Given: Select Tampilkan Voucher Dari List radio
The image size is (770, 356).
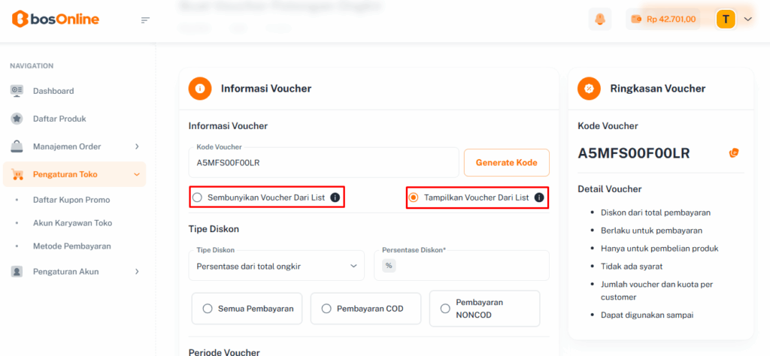Looking at the screenshot, I should pyautogui.click(x=414, y=198).
